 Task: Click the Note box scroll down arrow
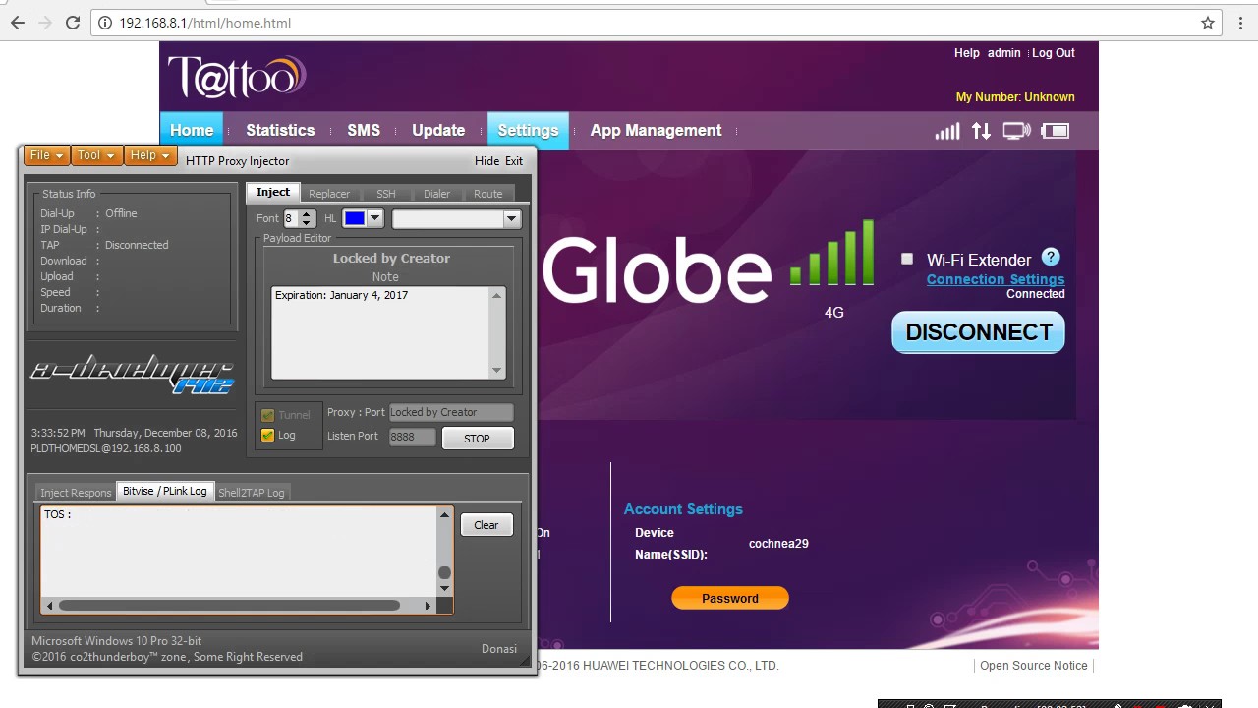pos(496,371)
